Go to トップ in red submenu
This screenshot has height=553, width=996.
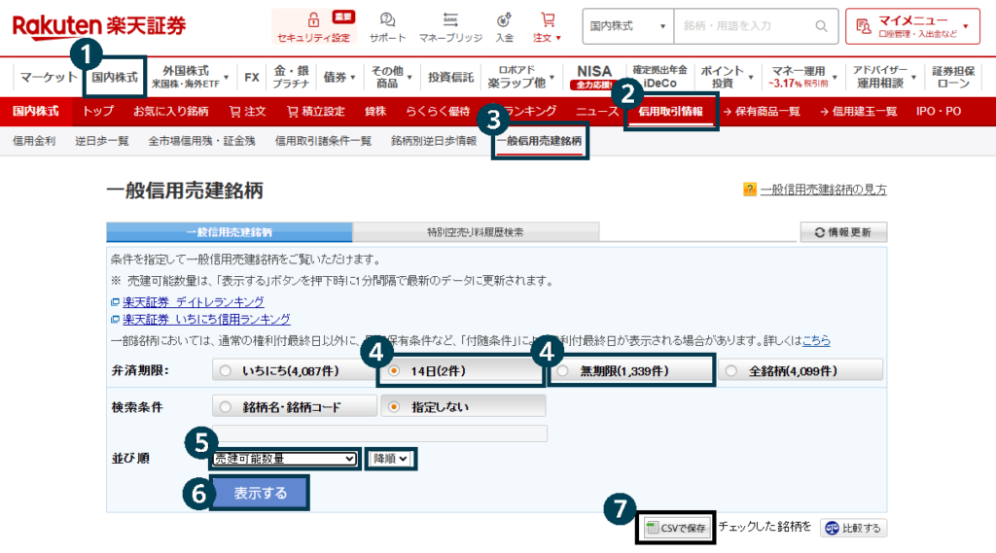coord(98,111)
